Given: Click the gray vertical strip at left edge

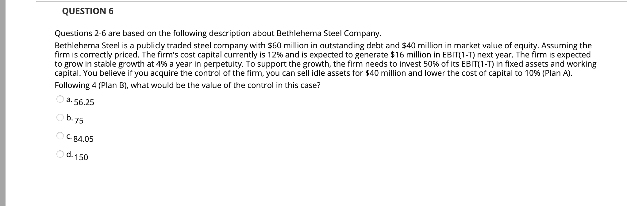Looking at the screenshot, I should pos(2,103).
